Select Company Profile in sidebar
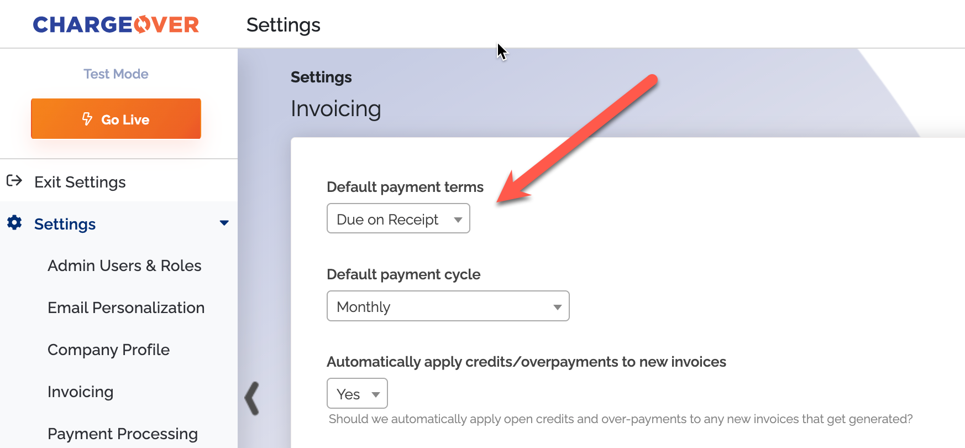965x448 pixels. (x=108, y=350)
